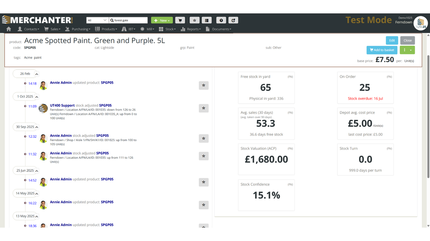The height and width of the screenshot is (241, 430).
Task: Collapse the 14 May 2025 date group
Action: tap(36, 193)
